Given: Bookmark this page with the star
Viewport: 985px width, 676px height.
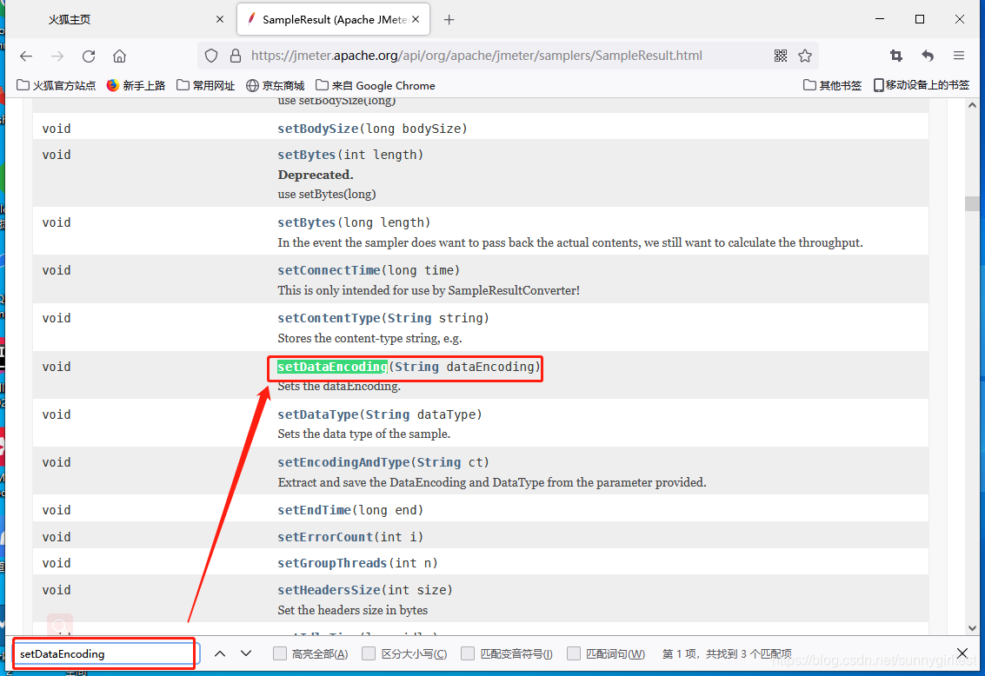Looking at the screenshot, I should point(805,56).
